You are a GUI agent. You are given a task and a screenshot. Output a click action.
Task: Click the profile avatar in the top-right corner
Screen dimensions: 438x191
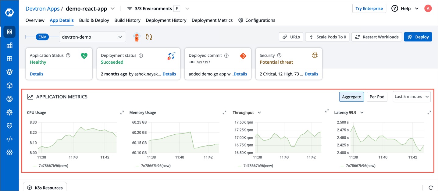point(428,8)
